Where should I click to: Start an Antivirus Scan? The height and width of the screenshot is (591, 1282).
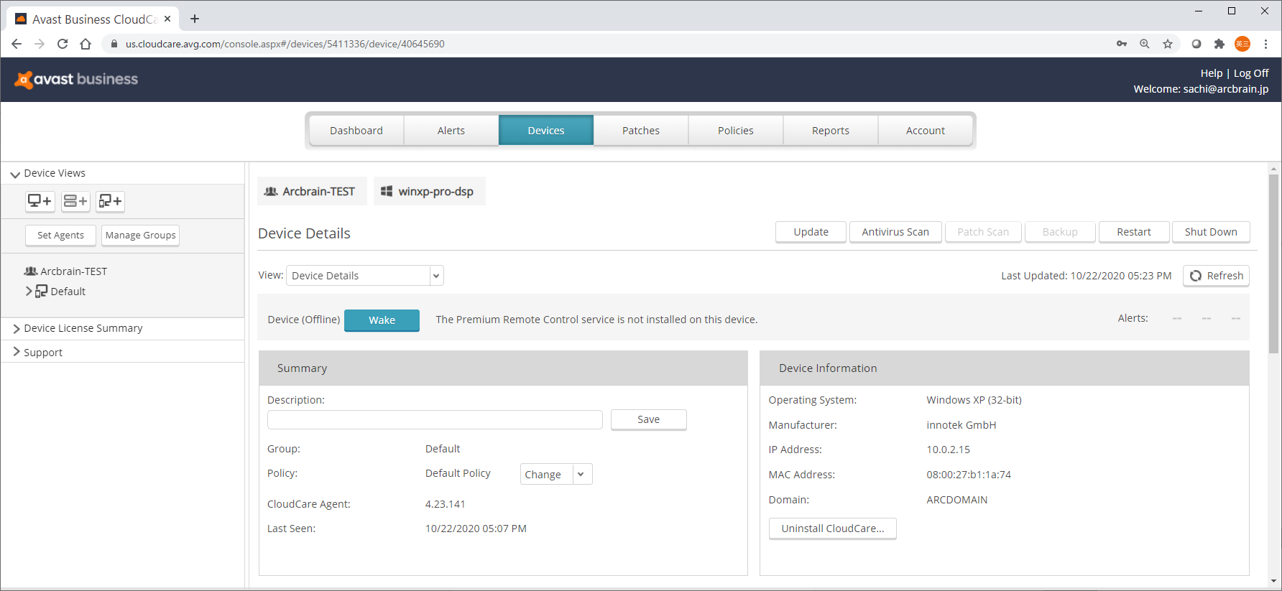[895, 232]
